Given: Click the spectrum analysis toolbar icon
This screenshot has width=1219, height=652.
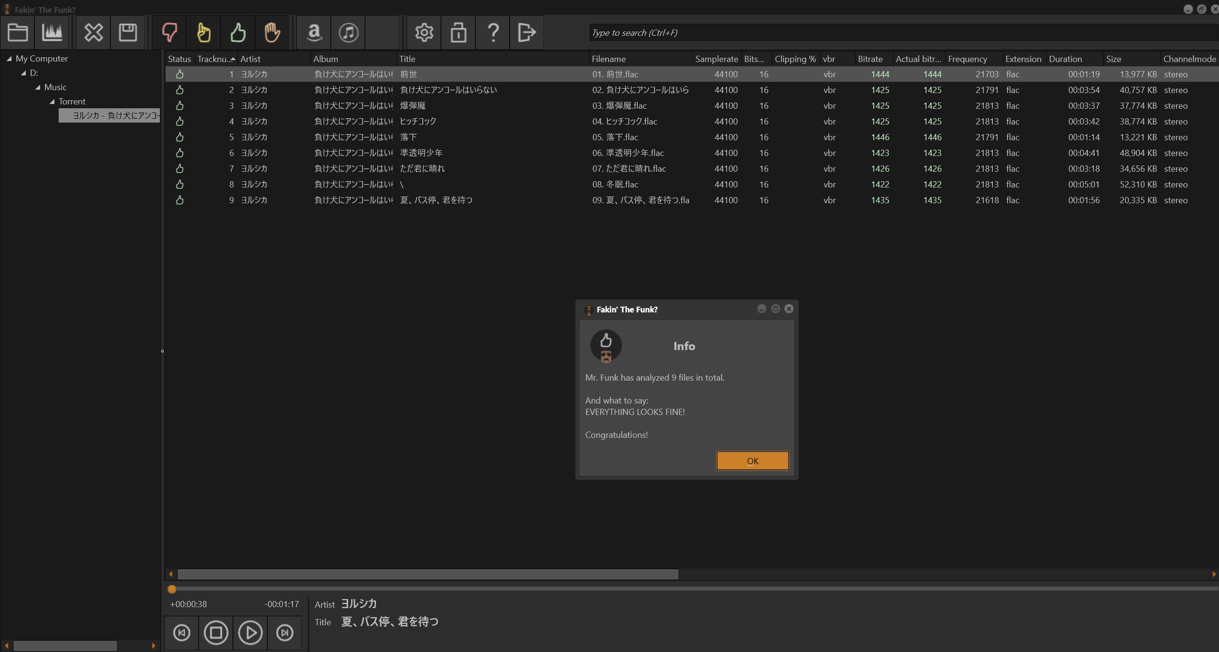Looking at the screenshot, I should point(52,32).
